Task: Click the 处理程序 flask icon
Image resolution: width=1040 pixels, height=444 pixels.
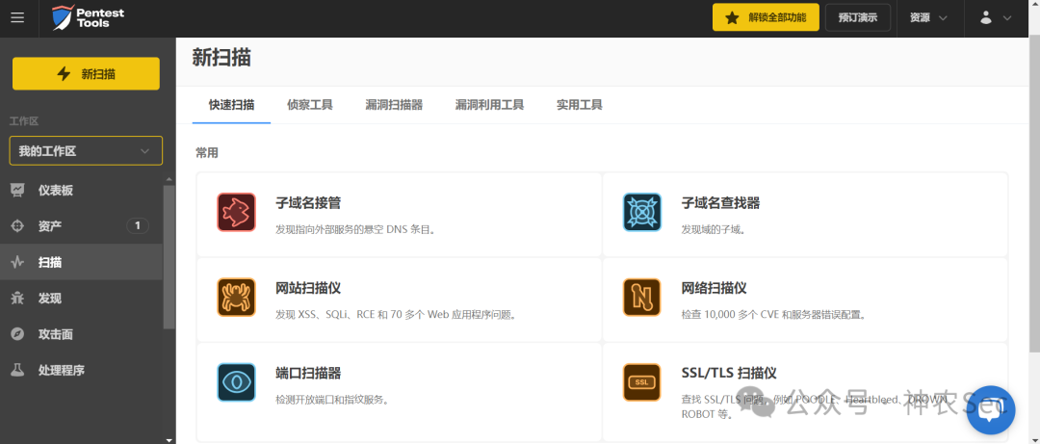Action: 17,370
